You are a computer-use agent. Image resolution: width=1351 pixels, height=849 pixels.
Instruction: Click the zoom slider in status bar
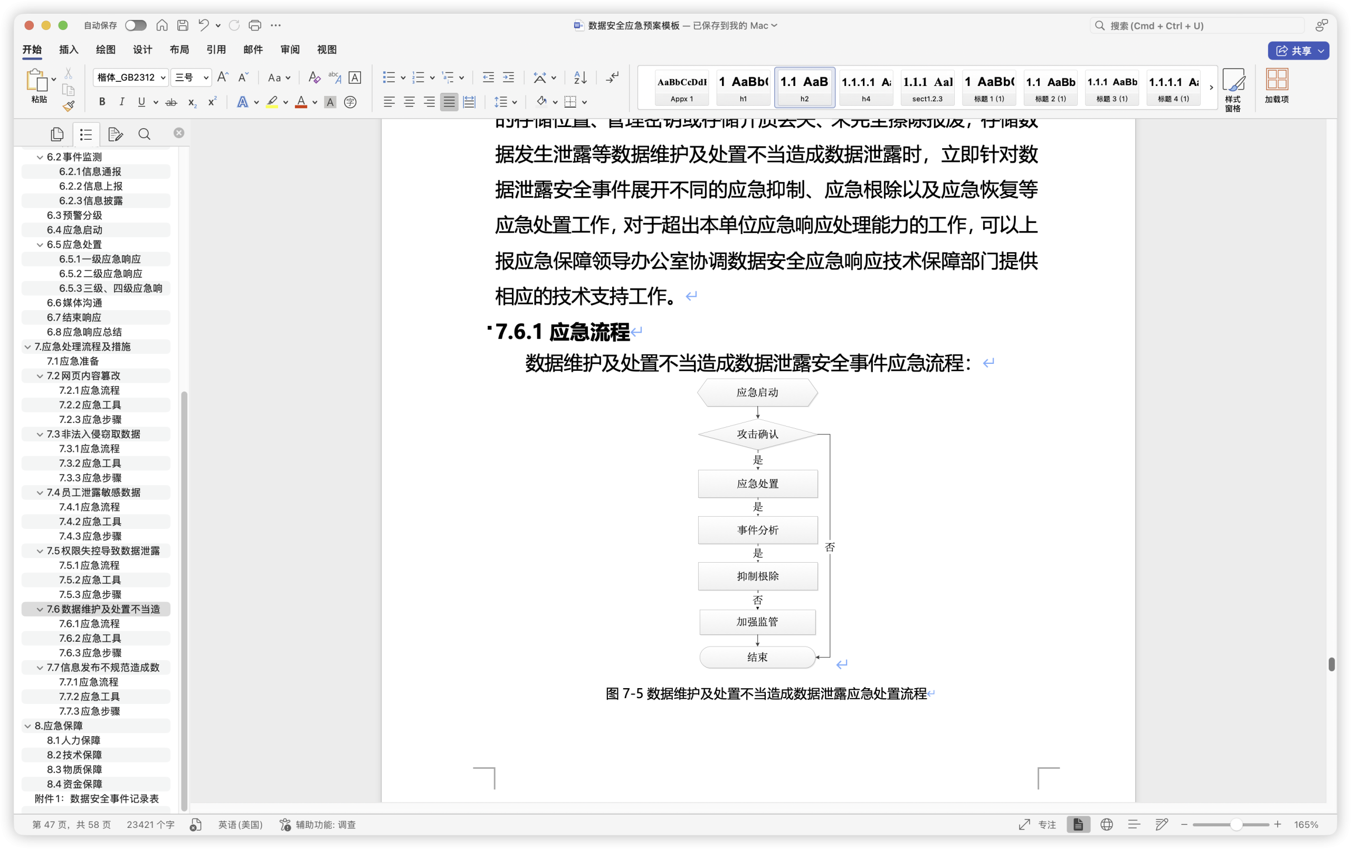pos(1235,824)
